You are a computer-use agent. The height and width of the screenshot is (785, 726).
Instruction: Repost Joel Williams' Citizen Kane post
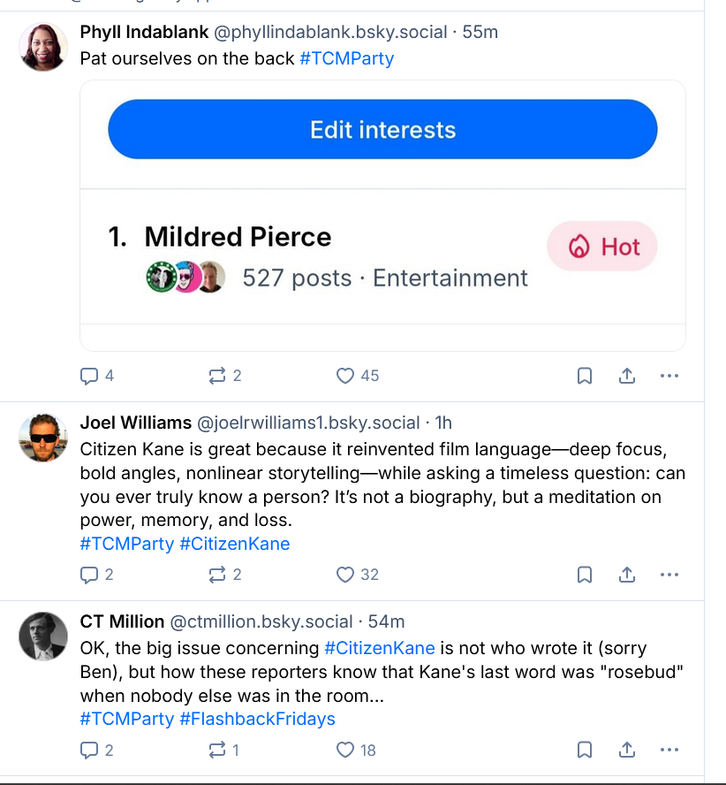point(217,575)
